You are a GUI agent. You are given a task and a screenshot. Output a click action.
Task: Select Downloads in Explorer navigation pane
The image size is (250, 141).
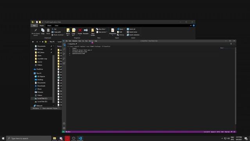40,86
